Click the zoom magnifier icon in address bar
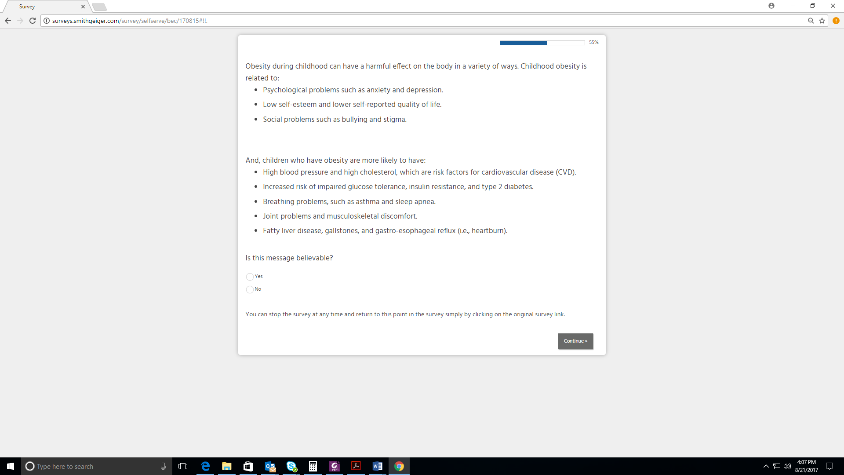This screenshot has height=475, width=844. click(811, 21)
